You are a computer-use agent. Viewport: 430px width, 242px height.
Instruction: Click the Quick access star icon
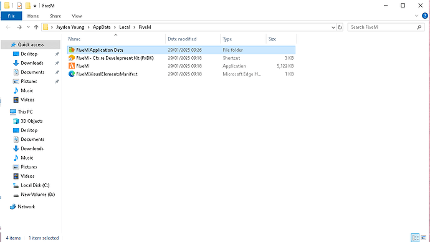[13, 44]
